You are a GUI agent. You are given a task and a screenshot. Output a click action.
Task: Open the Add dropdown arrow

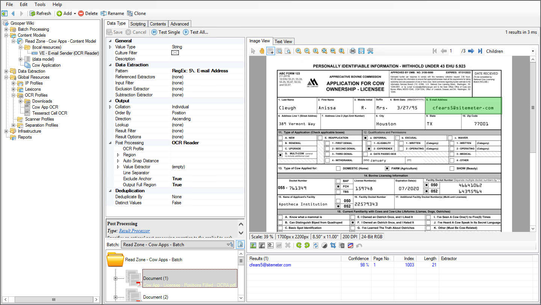pyautogui.click(x=75, y=13)
